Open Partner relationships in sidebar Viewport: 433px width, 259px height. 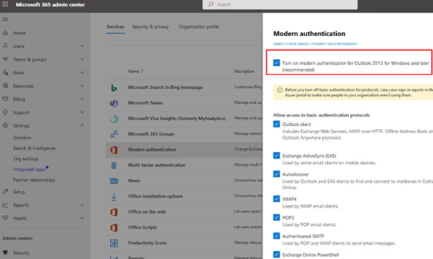point(34,180)
